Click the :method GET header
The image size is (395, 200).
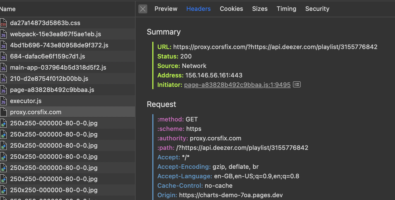177,119
